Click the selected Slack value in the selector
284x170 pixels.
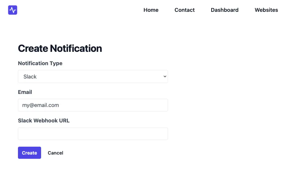[x=30, y=77]
